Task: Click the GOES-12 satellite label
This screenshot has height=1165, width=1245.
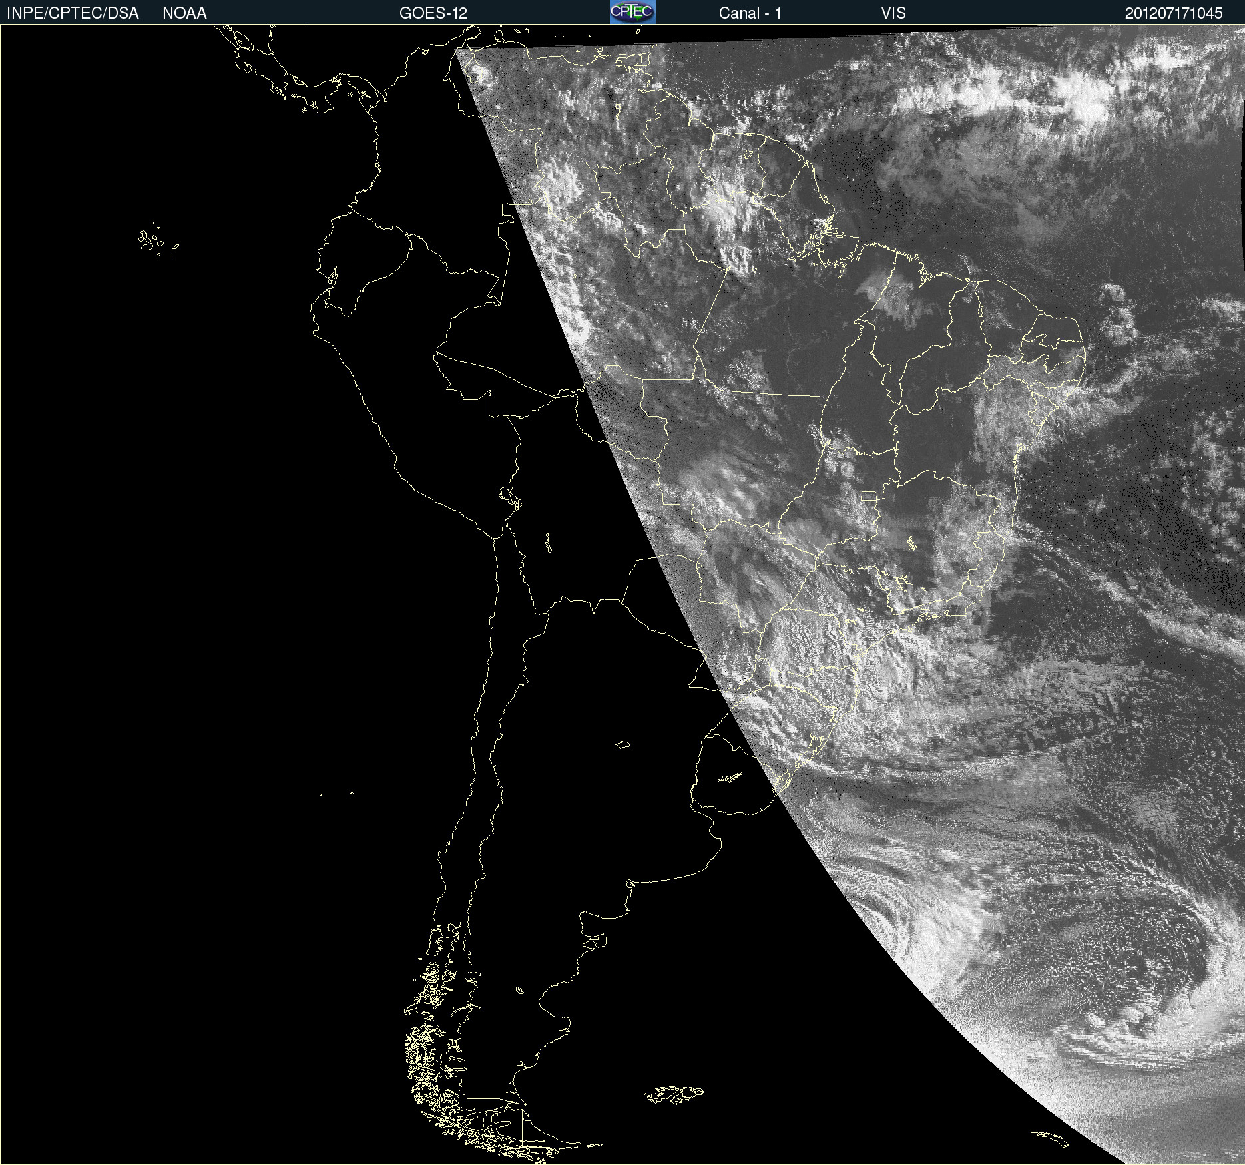Action: (433, 13)
